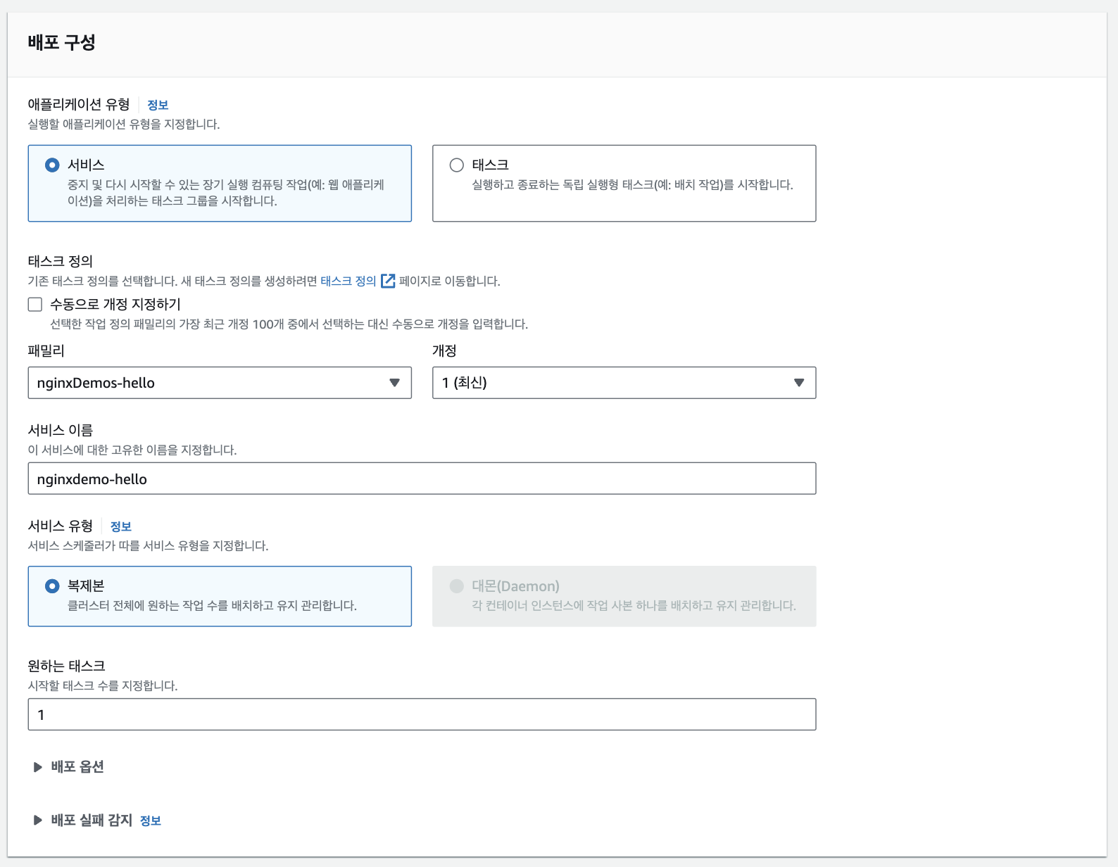Click the 원하는 태스크 number field
Image resolution: width=1118 pixels, height=867 pixels.
click(x=422, y=715)
